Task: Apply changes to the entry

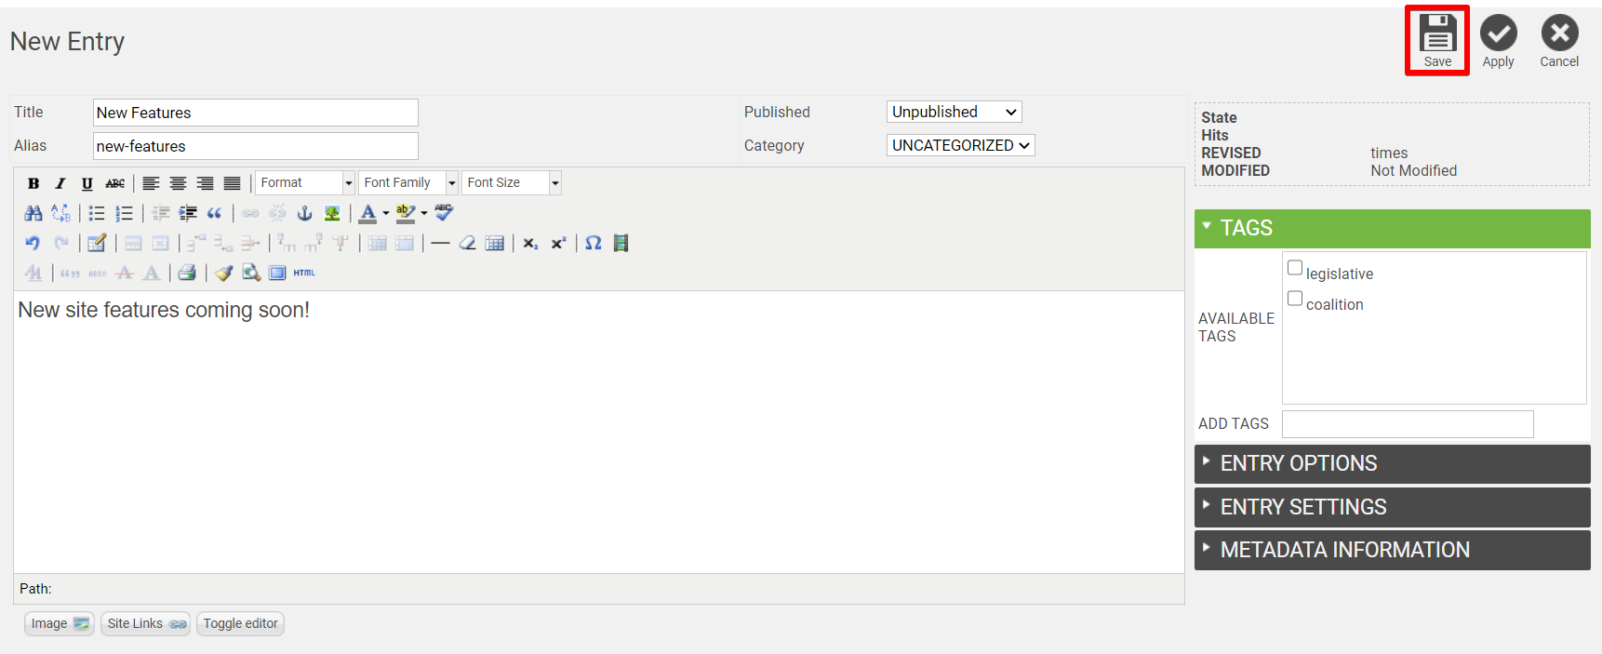Action: point(1498,41)
